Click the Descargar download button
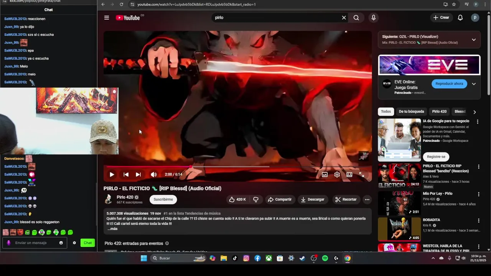 [x=313, y=199]
